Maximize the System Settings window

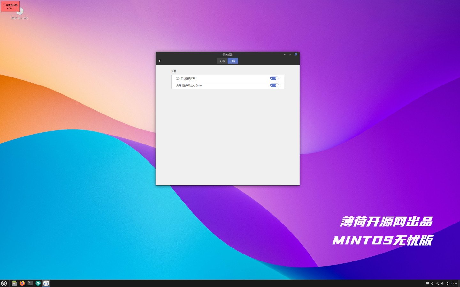pos(290,55)
